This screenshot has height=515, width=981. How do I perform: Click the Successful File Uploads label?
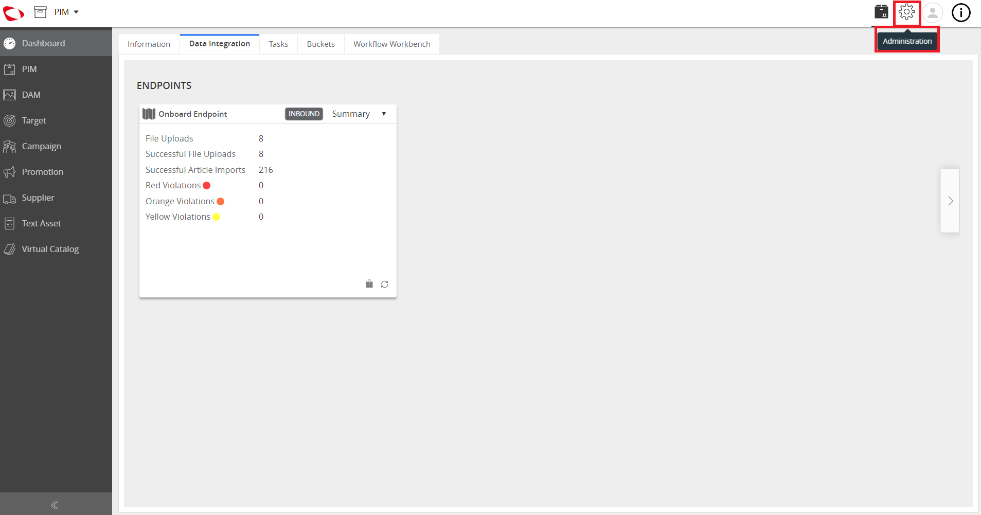coord(190,154)
